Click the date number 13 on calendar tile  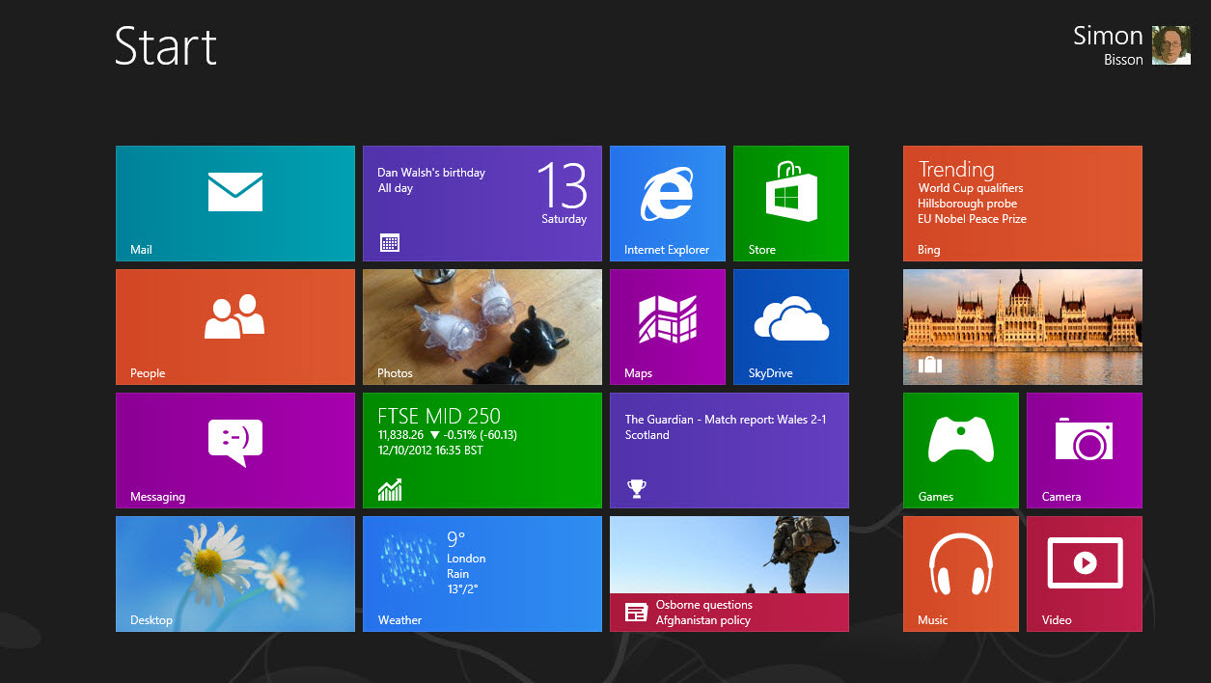[562, 186]
